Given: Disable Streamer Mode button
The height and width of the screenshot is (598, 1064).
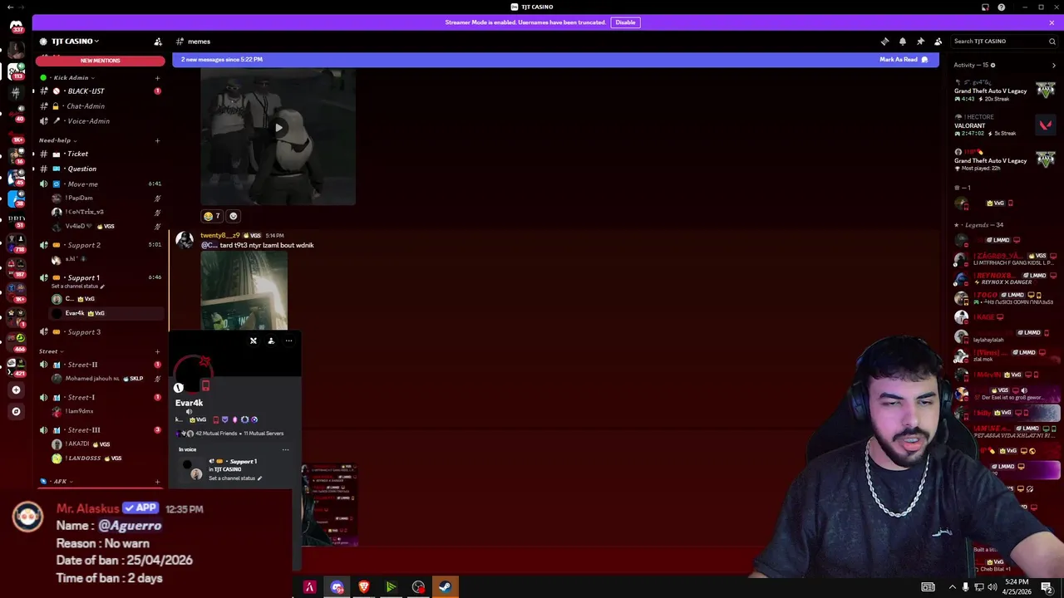Looking at the screenshot, I should click(625, 22).
